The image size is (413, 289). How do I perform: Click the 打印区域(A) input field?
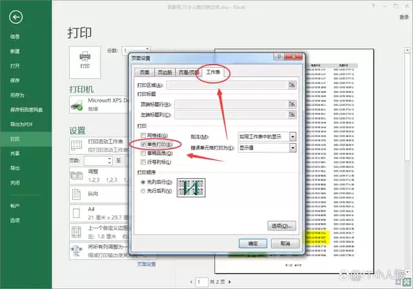click(227, 85)
